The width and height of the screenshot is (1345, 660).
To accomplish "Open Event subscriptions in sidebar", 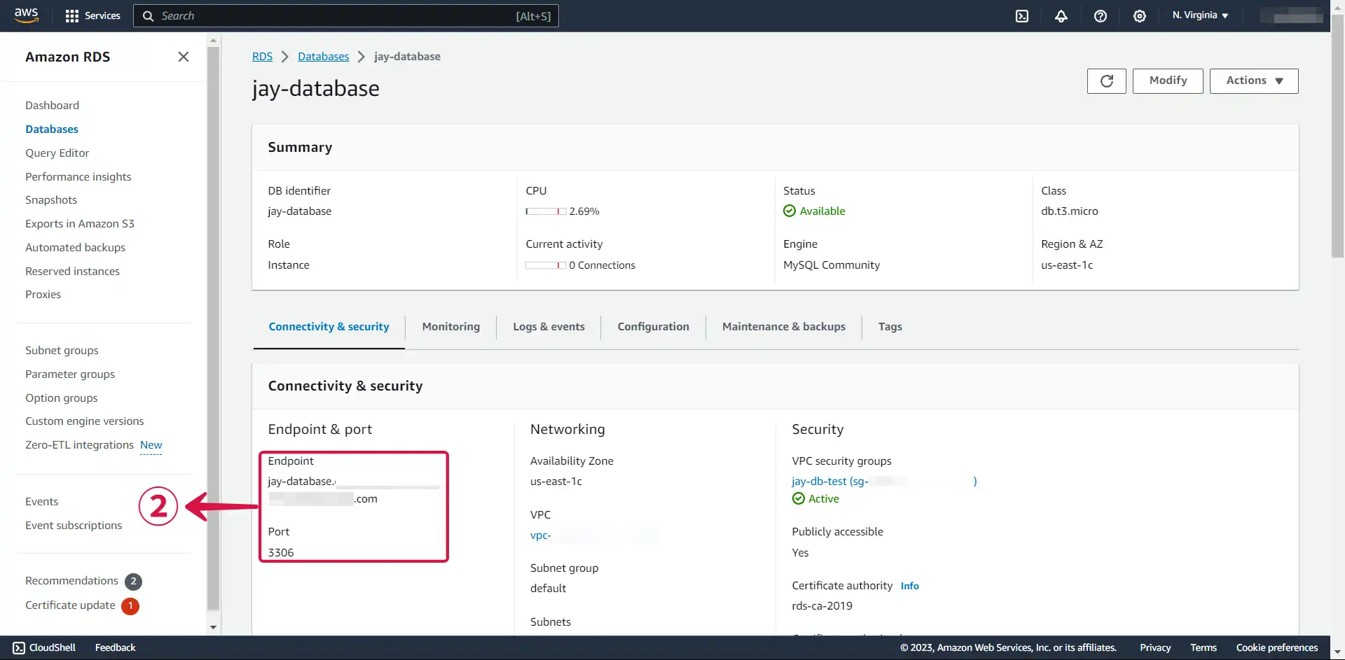I will point(74,526).
